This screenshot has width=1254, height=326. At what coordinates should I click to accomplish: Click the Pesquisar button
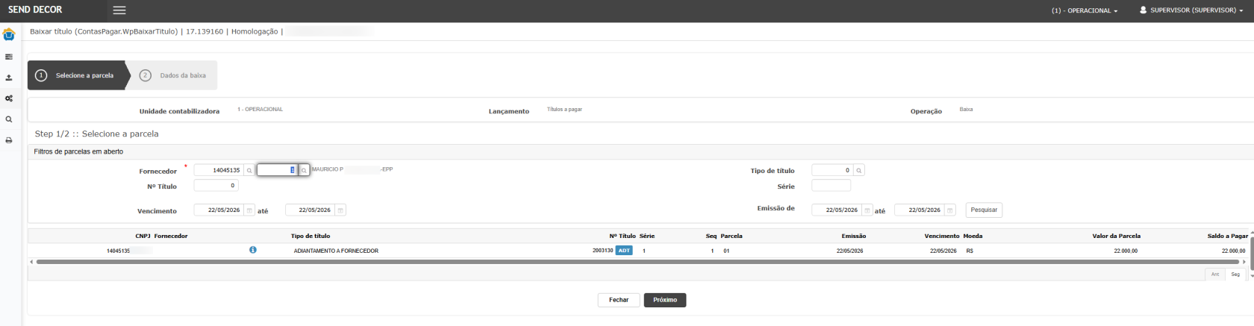(x=984, y=210)
